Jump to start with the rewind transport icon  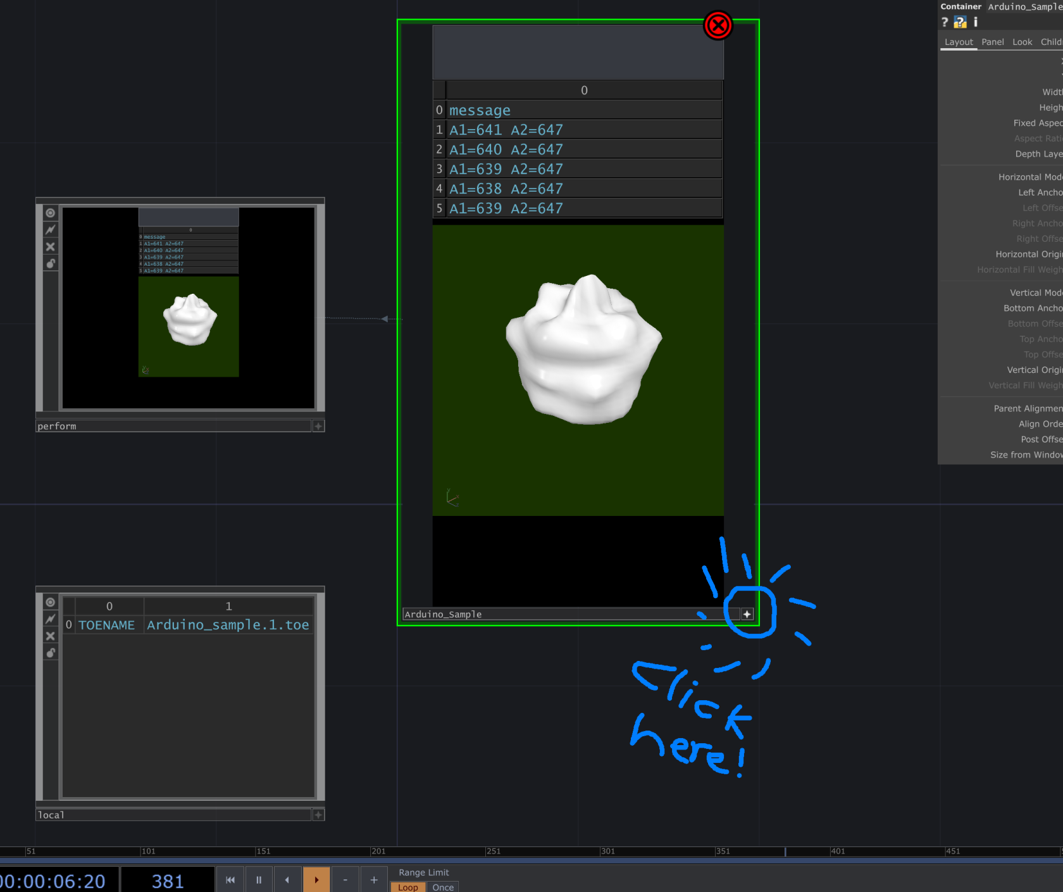point(230,879)
